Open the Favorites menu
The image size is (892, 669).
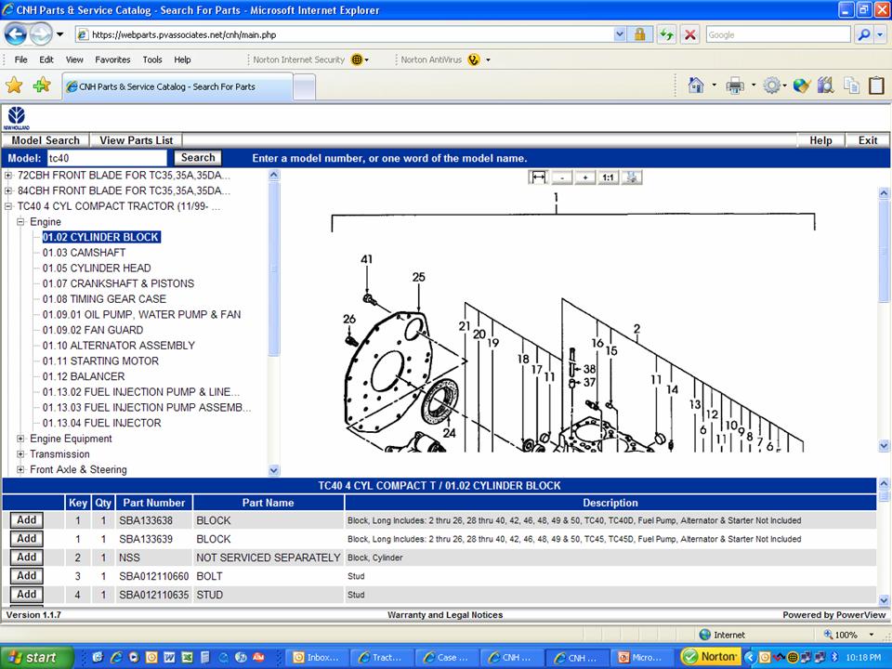point(112,59)
